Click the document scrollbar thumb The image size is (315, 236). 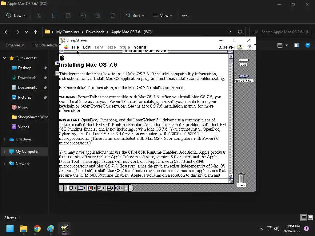pos(231,61)
